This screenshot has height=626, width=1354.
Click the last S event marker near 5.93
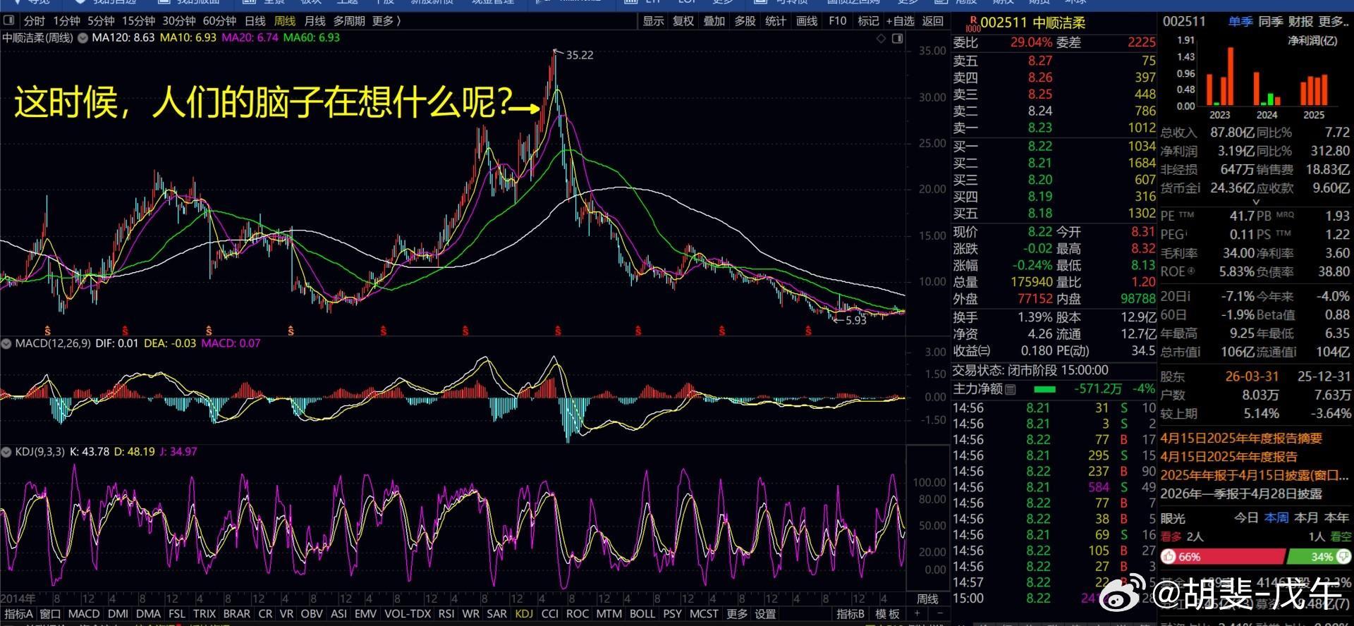[x=808, y=330]
